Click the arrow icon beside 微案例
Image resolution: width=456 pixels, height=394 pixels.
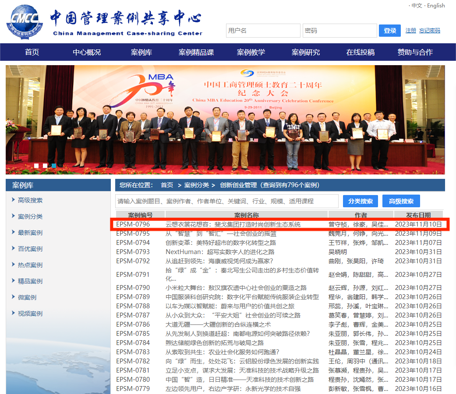point(14,297)
